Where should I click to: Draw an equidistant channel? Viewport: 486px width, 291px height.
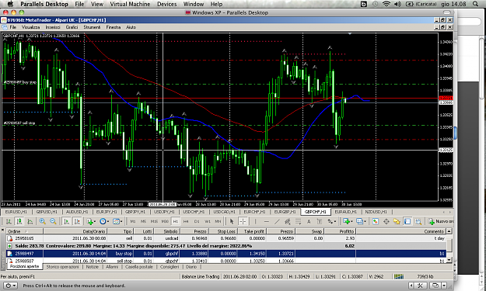pyautogui.click(x=288, y=221)
